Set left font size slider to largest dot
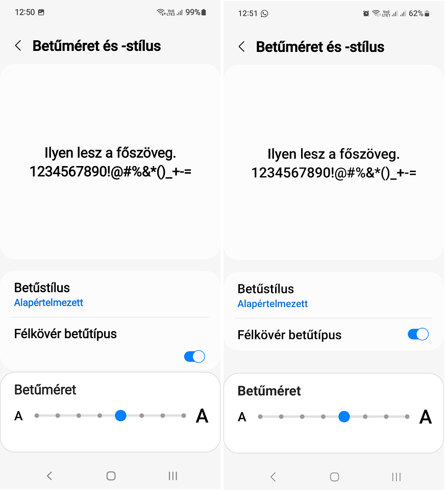The image size is (445, 492). point(184,416)
